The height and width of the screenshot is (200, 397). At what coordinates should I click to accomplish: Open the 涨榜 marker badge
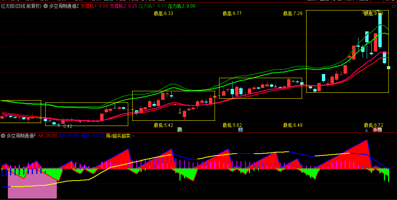coord(377,130)
